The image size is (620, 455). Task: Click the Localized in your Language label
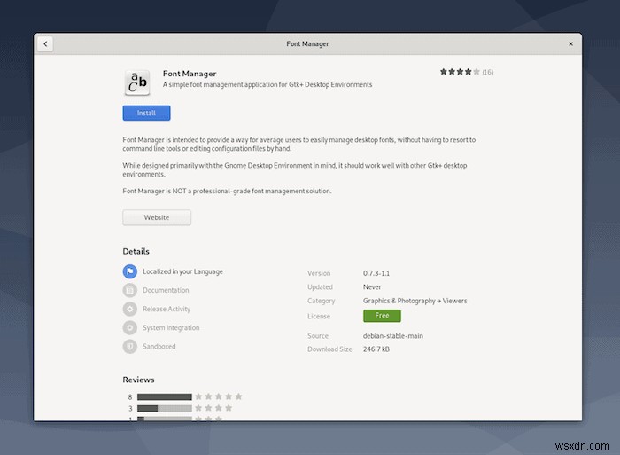(182, 271)
